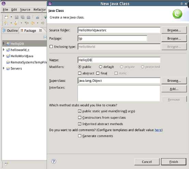Viewport: 189px width, 169px height.
Task: Open the File menu
Action: point(5,10)
